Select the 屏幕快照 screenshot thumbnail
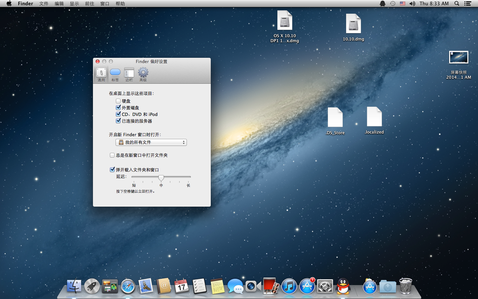The height and width of the screenshot is (299, 478). coord(459,57)
